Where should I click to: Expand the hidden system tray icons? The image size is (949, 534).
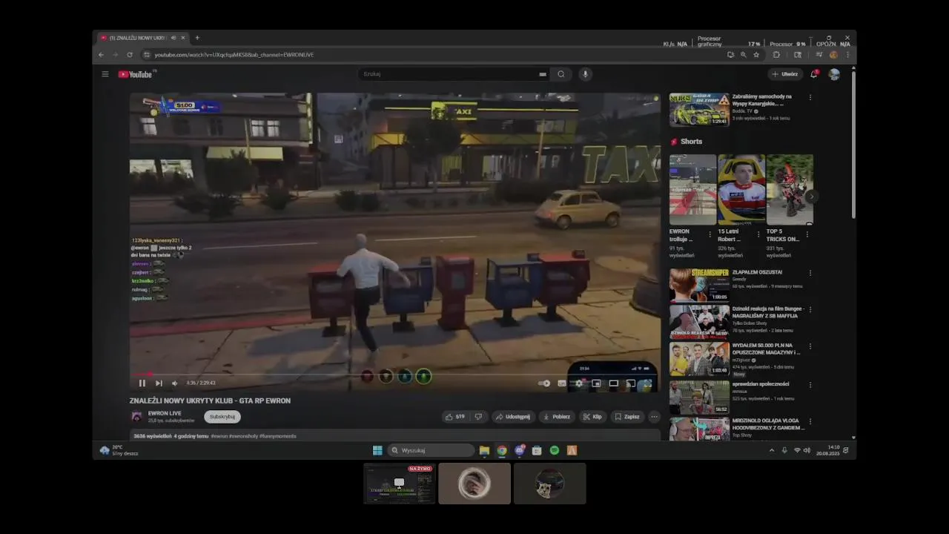point(772,450)
